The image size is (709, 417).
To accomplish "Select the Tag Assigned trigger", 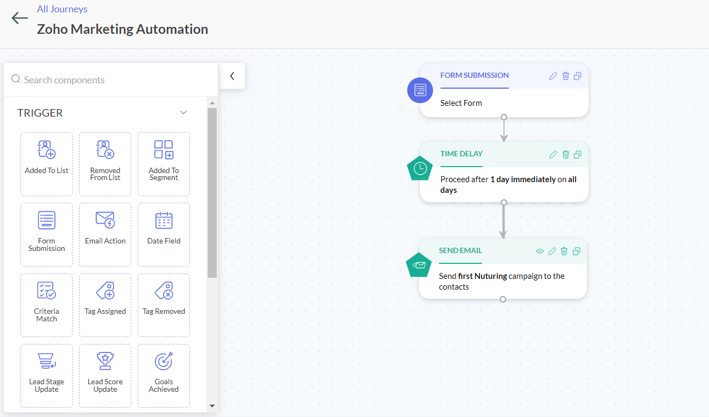I will point(105,305).
